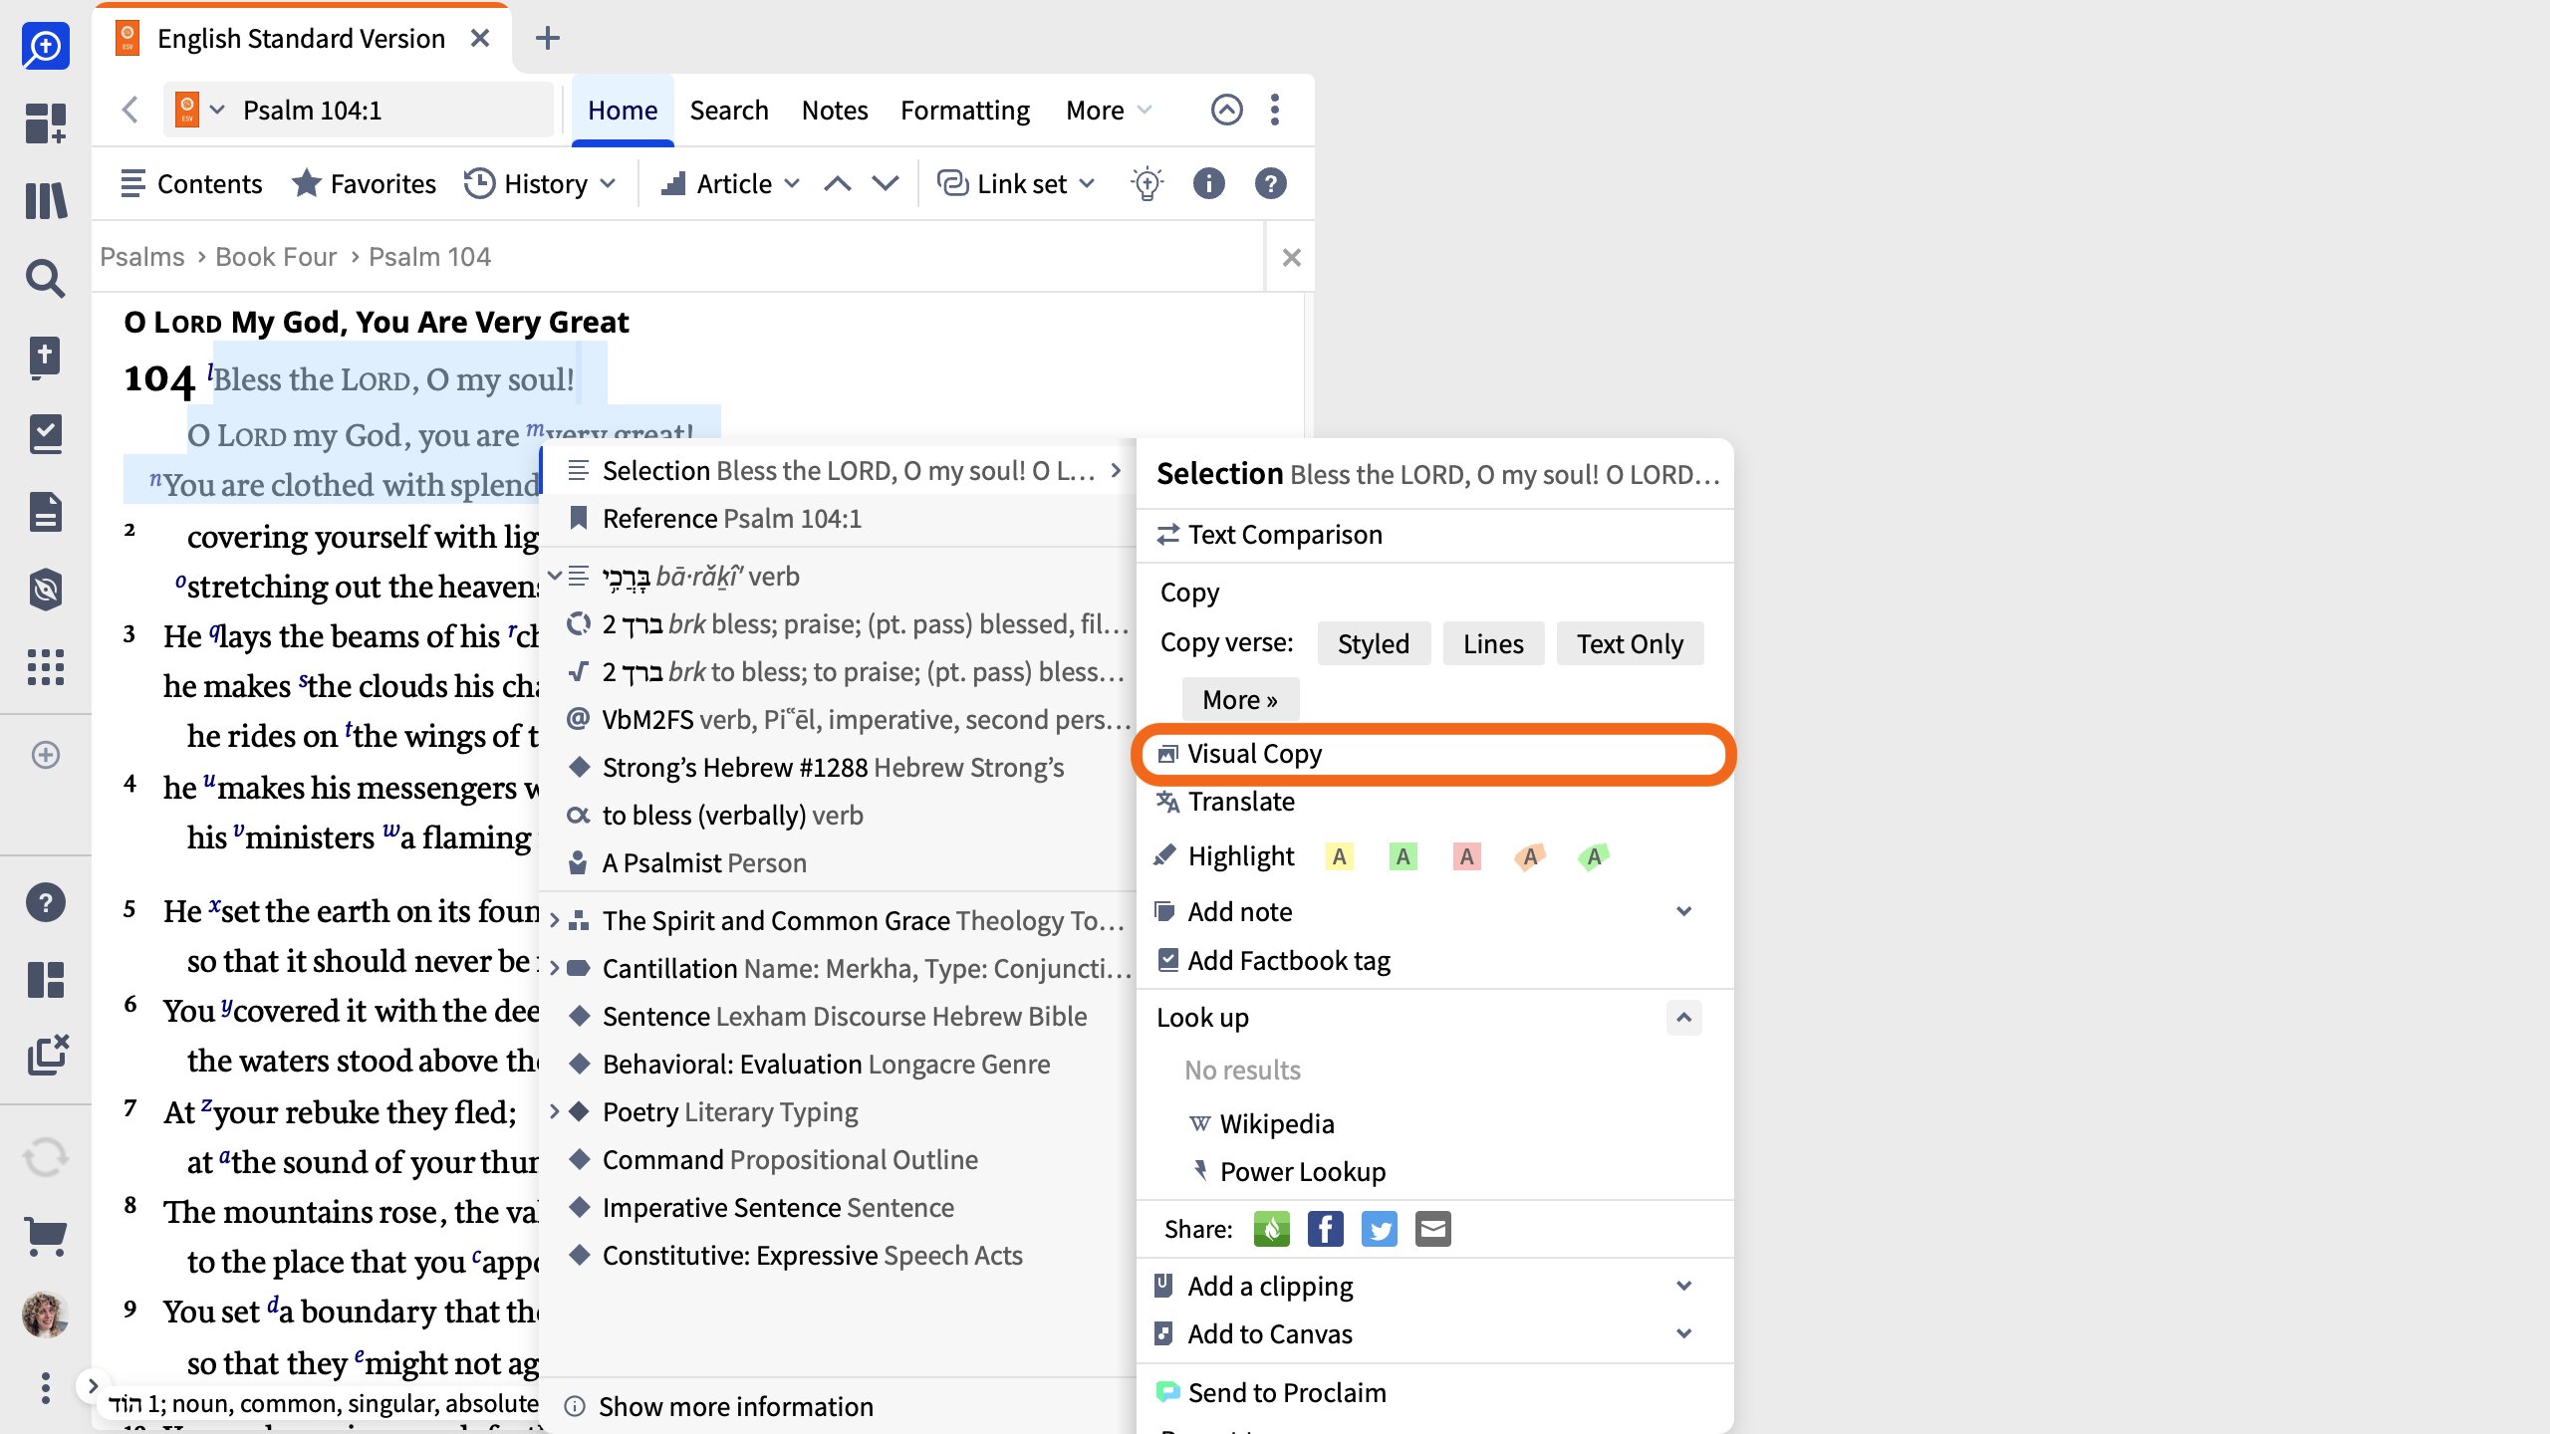The image size is (2550, 1434).
Task: Open the sidebar help question mark icon
Action: (x=45, y=902)
